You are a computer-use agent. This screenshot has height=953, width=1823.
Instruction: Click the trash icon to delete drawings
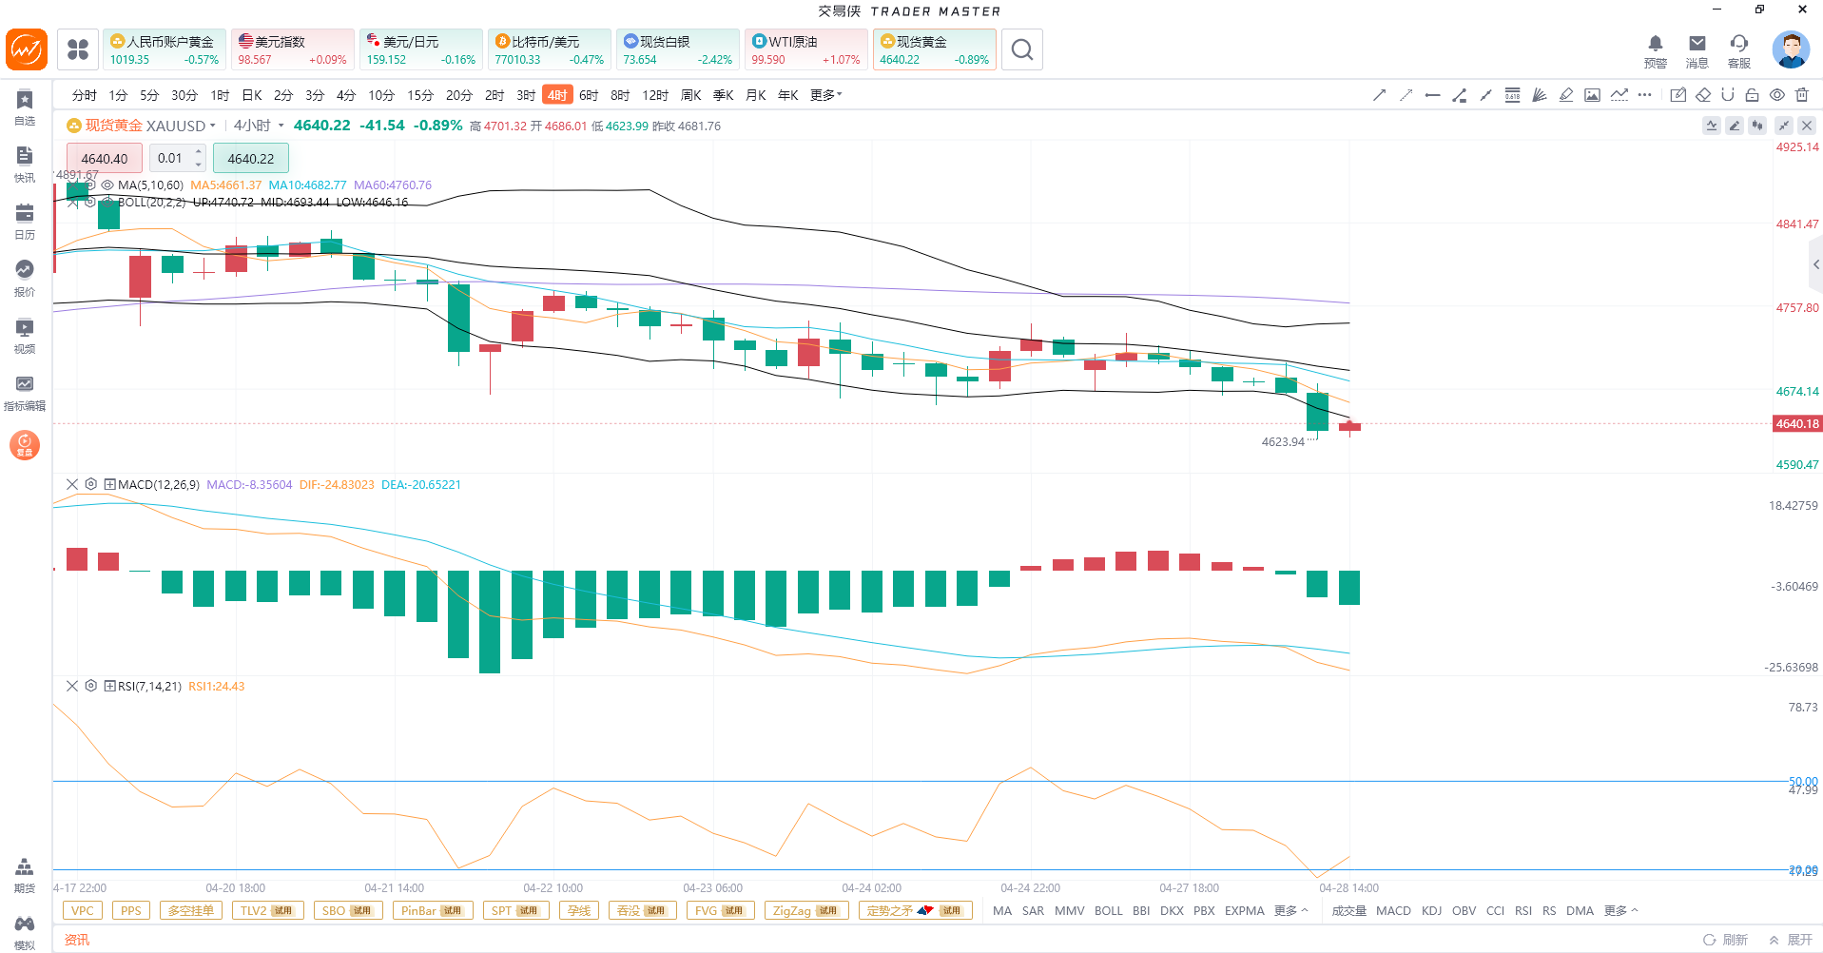tap(1802, 95)
